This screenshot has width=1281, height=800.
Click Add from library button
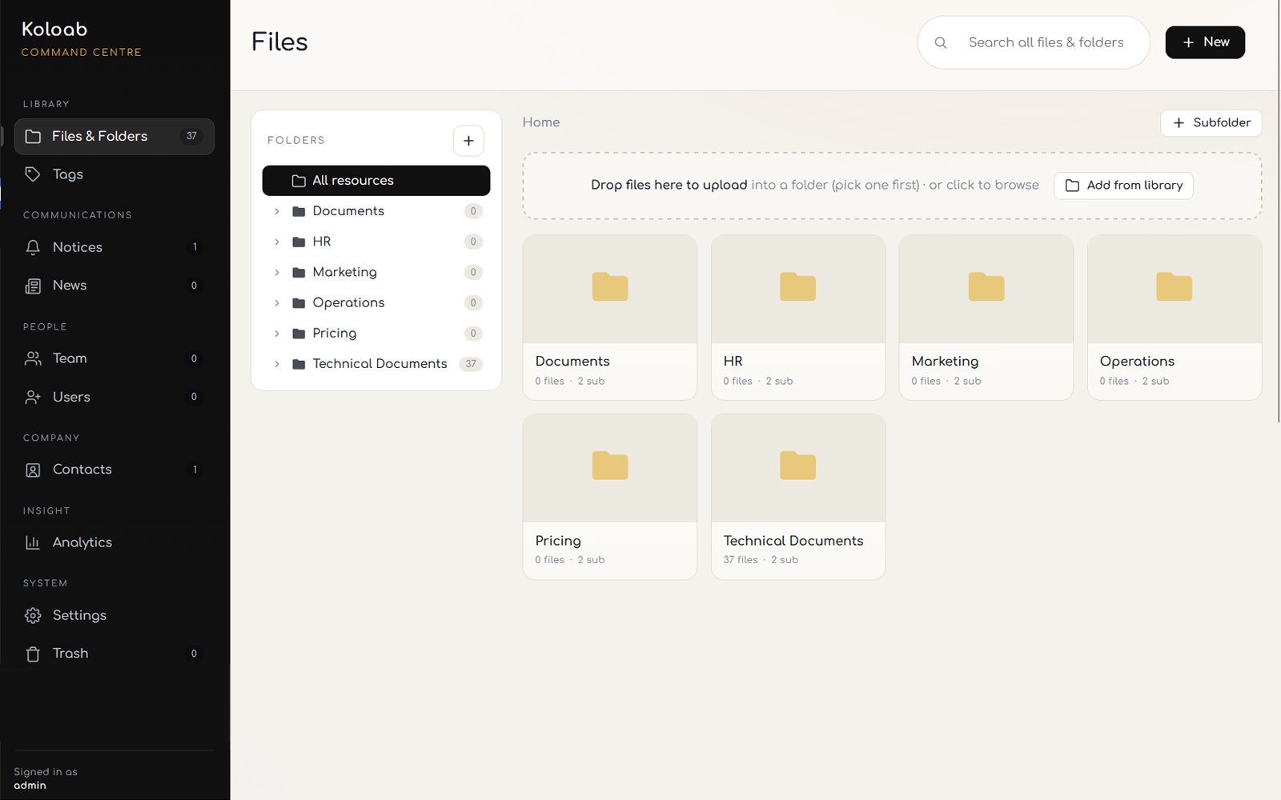coord(1123,186)
